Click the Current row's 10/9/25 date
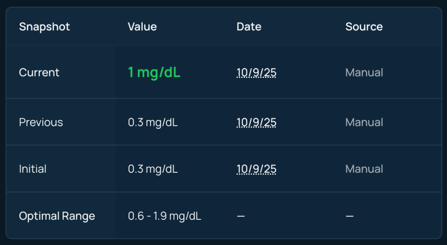 coord(256,73)
